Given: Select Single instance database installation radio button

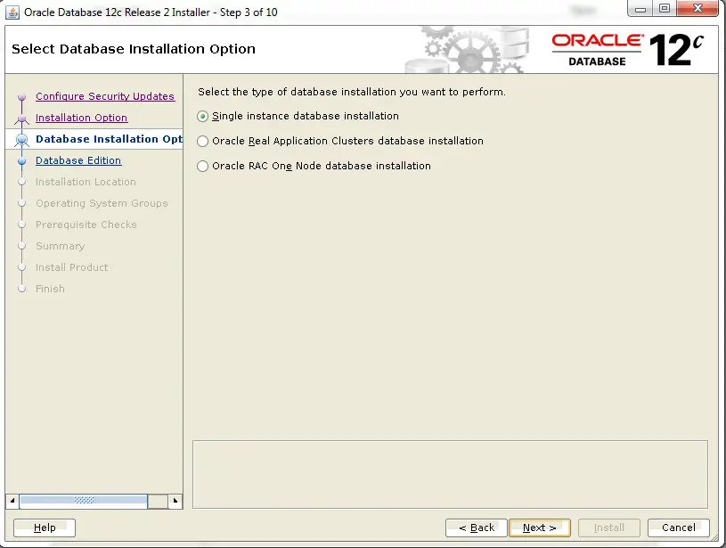Looking at the screenshot, I should pyautogui.click(x=202, y=116).
